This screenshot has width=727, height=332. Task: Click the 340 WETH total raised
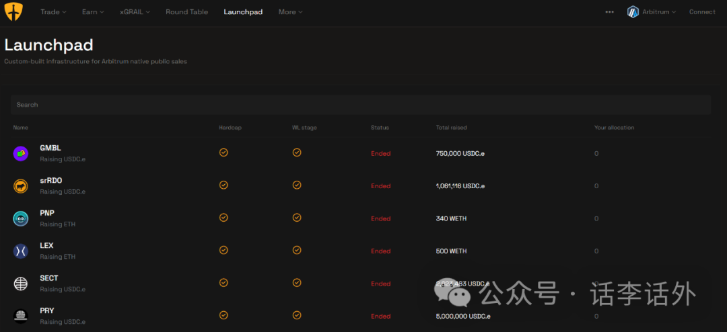pos(451,218)
